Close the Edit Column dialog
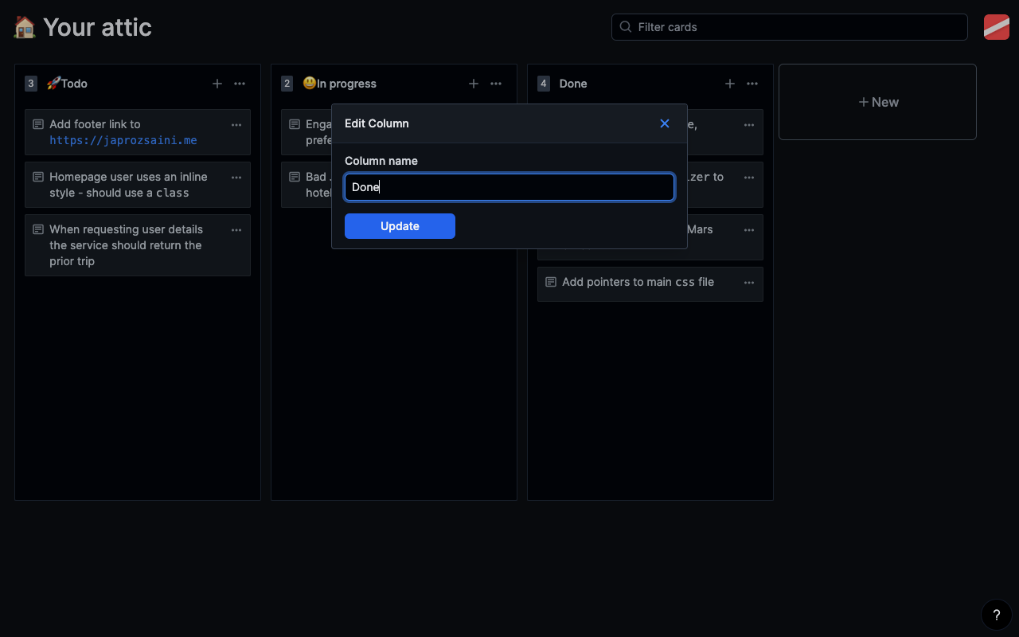 pyautogui.click(x=665, y=123)
